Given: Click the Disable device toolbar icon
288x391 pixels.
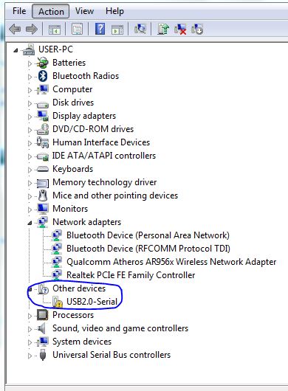Looking at the screenshot, I should [x=197, y=30].
